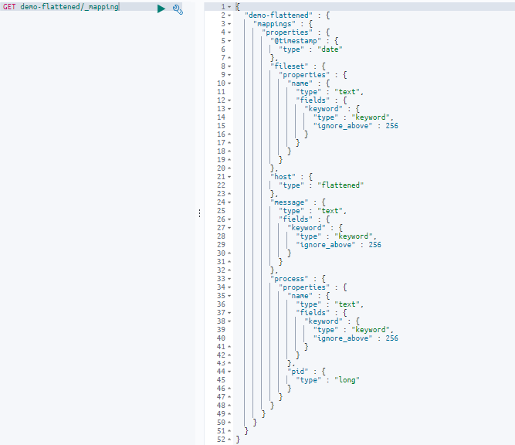Click the fold-end arrow at line 23

coord(229,194)
